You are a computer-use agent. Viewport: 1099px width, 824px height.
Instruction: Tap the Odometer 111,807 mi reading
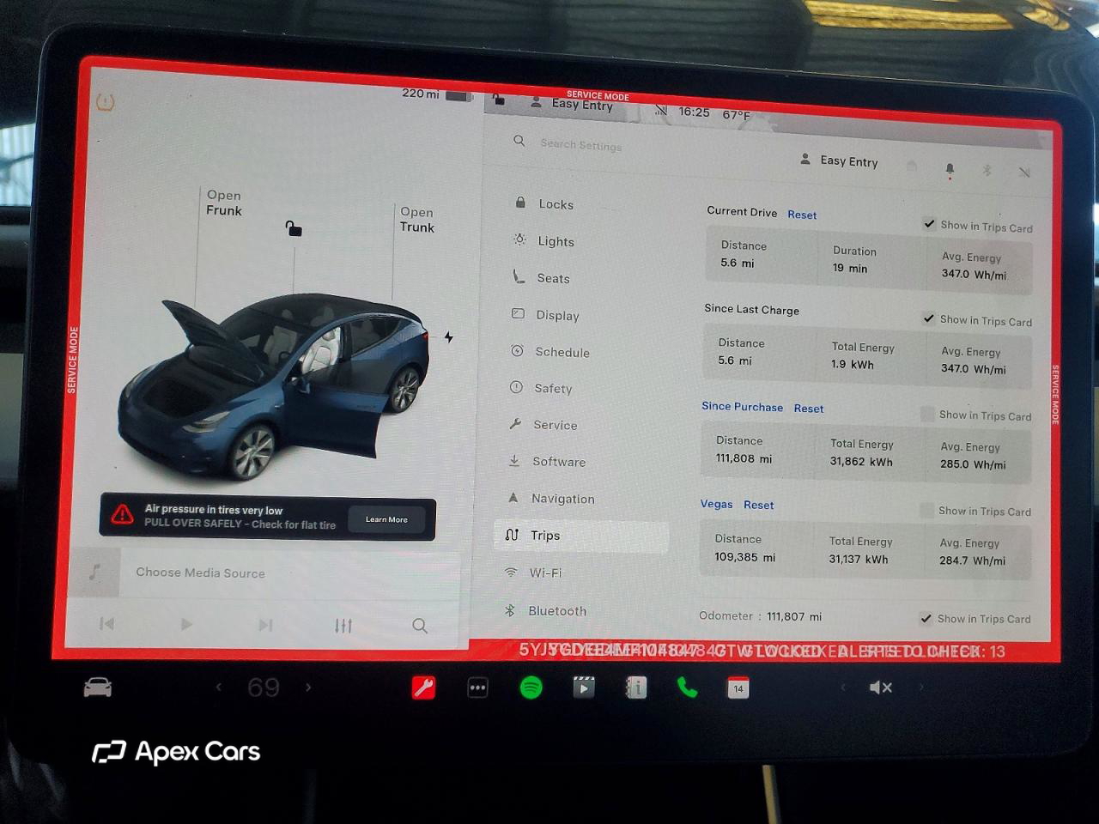(x=760, y=616)
